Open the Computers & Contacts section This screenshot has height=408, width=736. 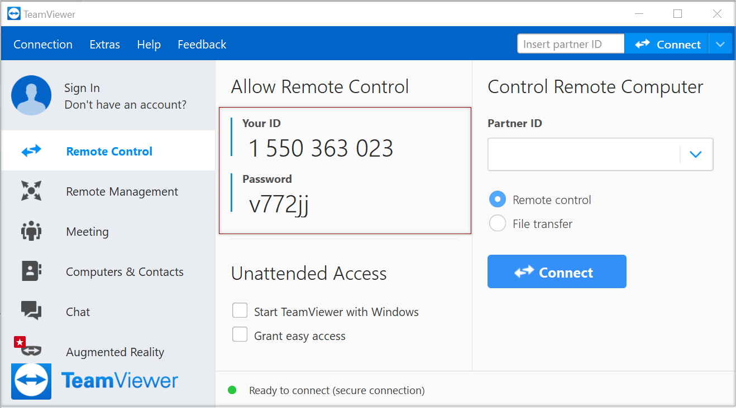click(x=108, y=271)
